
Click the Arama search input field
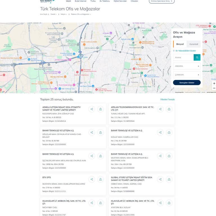[x=183, y=57]
